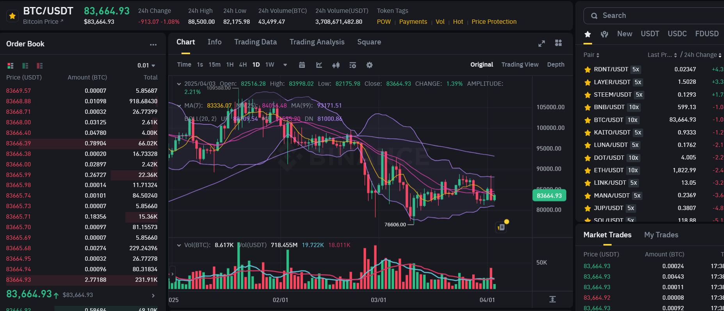Click the magnifier icon in the Search box
The image size is (724, 311).
point(594,16)
